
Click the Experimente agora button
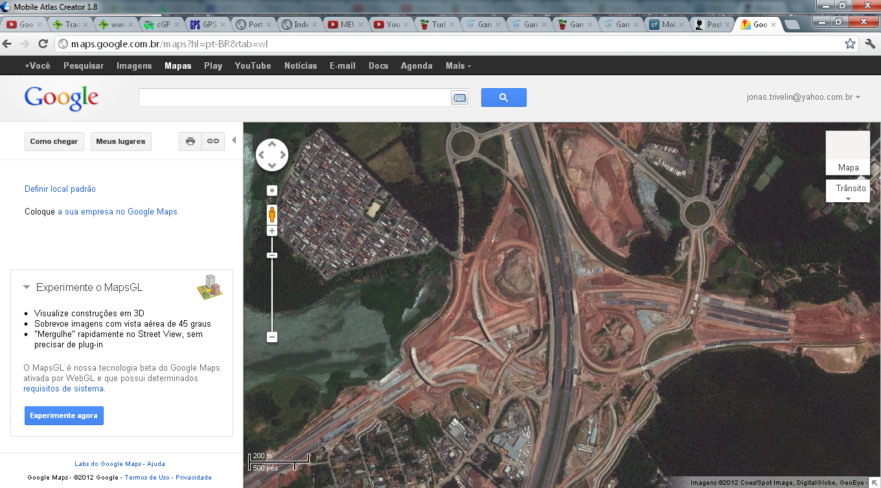pos(63,415)
